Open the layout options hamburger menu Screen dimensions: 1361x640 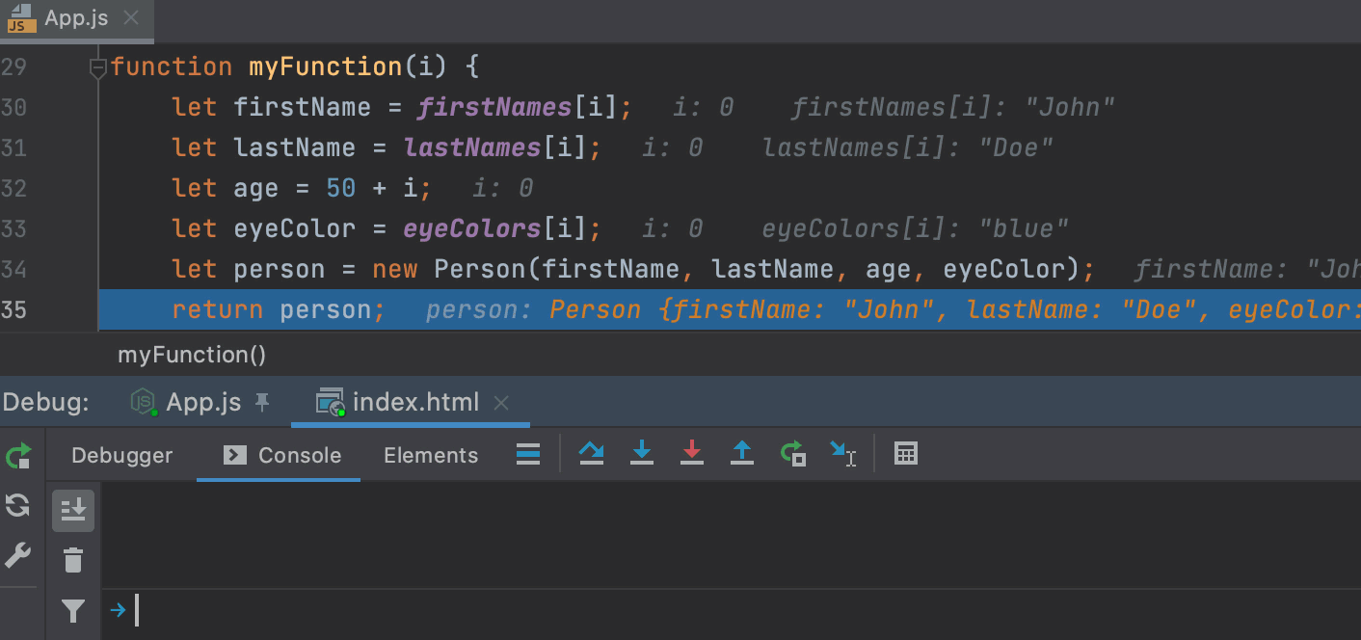[527, 453]
